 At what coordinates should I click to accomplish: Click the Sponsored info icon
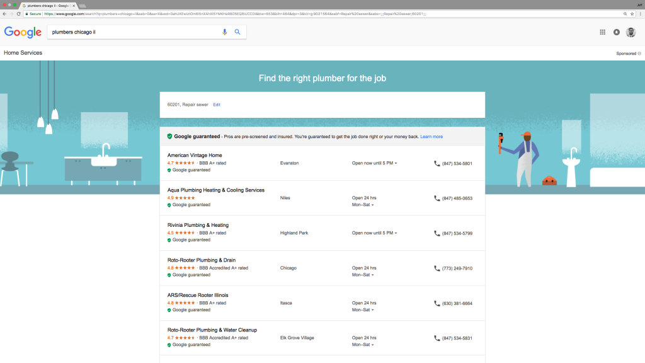tap(639, 54)
